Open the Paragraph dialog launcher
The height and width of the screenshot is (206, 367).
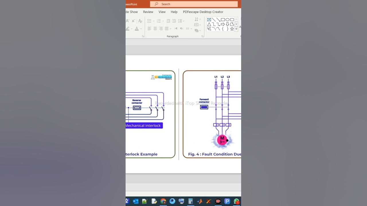(202, 36)
